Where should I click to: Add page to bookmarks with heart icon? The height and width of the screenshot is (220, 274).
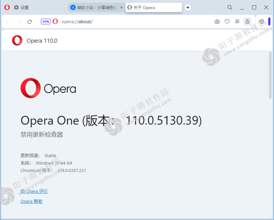[x=227, y=22]
